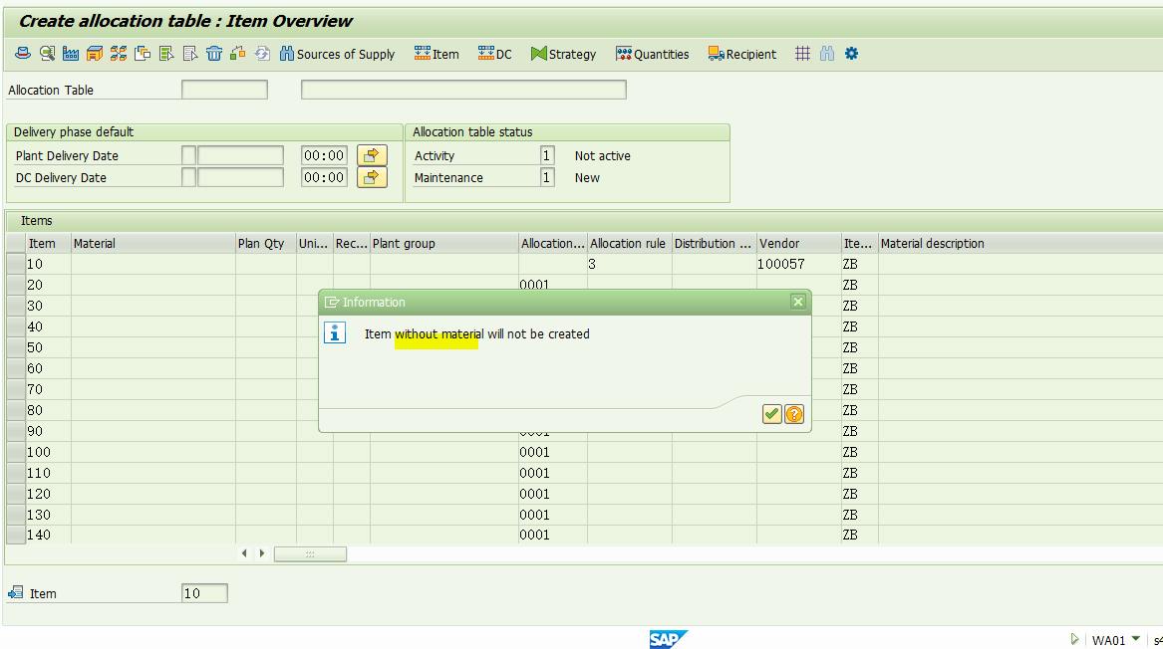Click the blue gear settings icon

851,54
